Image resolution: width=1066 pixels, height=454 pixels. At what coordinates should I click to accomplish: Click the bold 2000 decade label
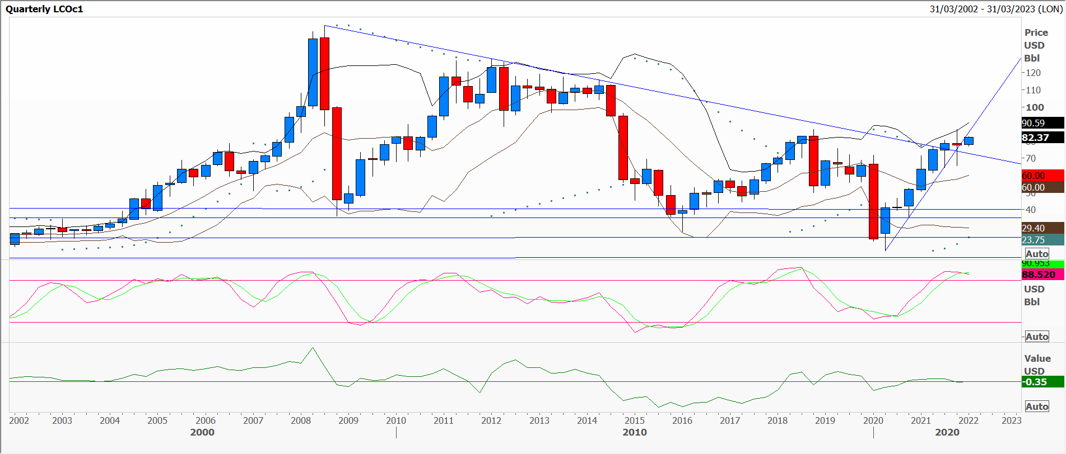pos(202,432)
